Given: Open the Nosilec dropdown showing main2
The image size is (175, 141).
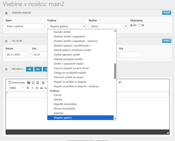Looking at the screenshot, I should pyautogui.click(x=108, y=26).
